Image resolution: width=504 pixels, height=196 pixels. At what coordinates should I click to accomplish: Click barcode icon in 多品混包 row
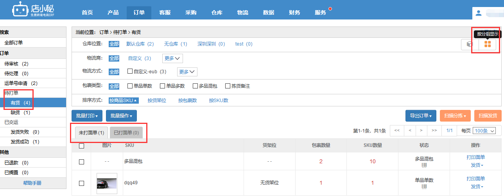coord(424,165)
